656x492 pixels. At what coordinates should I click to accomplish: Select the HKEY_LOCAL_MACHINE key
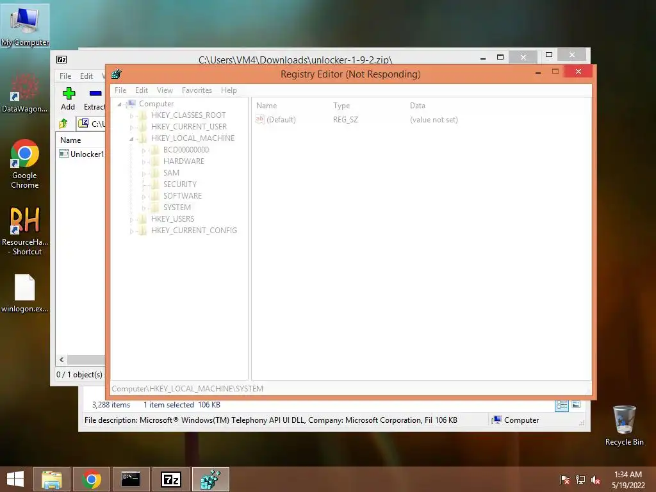click(192, 138)
